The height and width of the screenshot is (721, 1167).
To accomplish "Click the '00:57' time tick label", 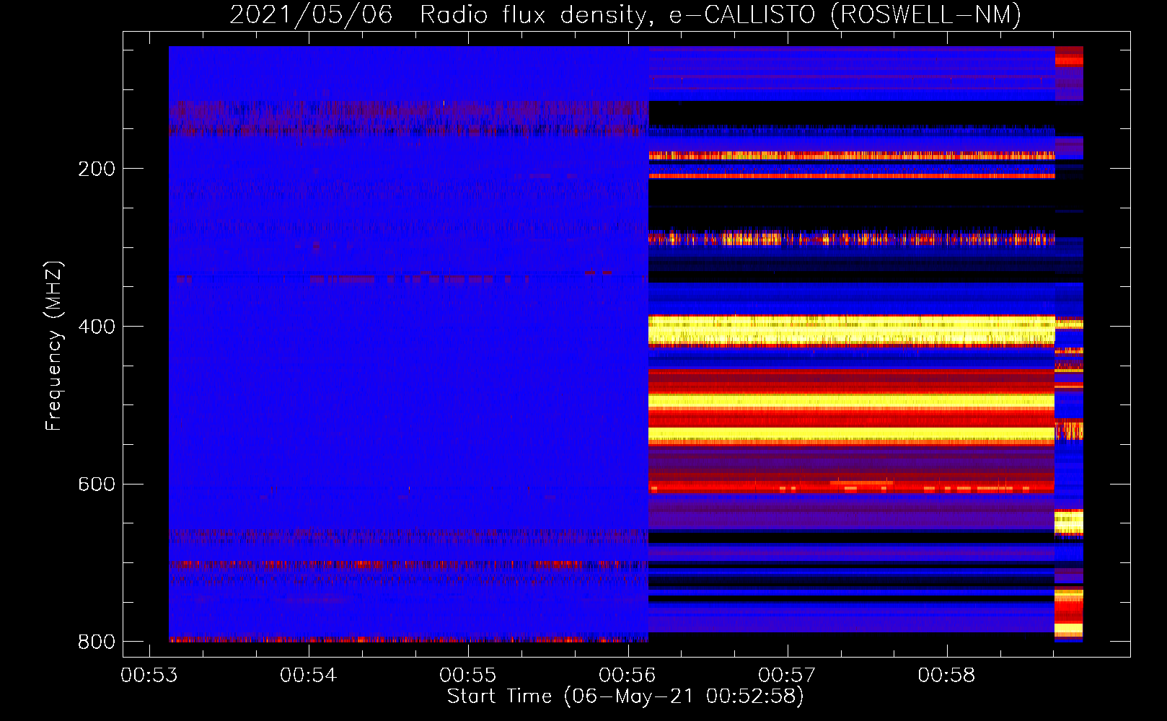I will click(787, 676).
